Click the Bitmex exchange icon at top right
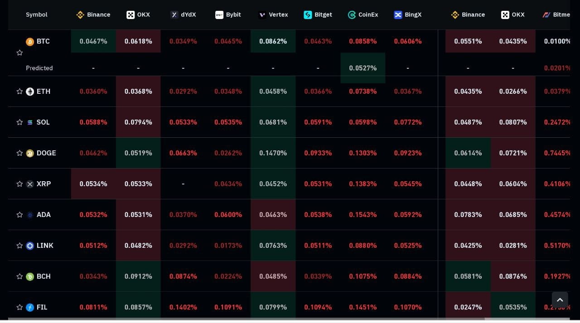The image size is (580, 323). pyautogui.click(x=546, y=14)
